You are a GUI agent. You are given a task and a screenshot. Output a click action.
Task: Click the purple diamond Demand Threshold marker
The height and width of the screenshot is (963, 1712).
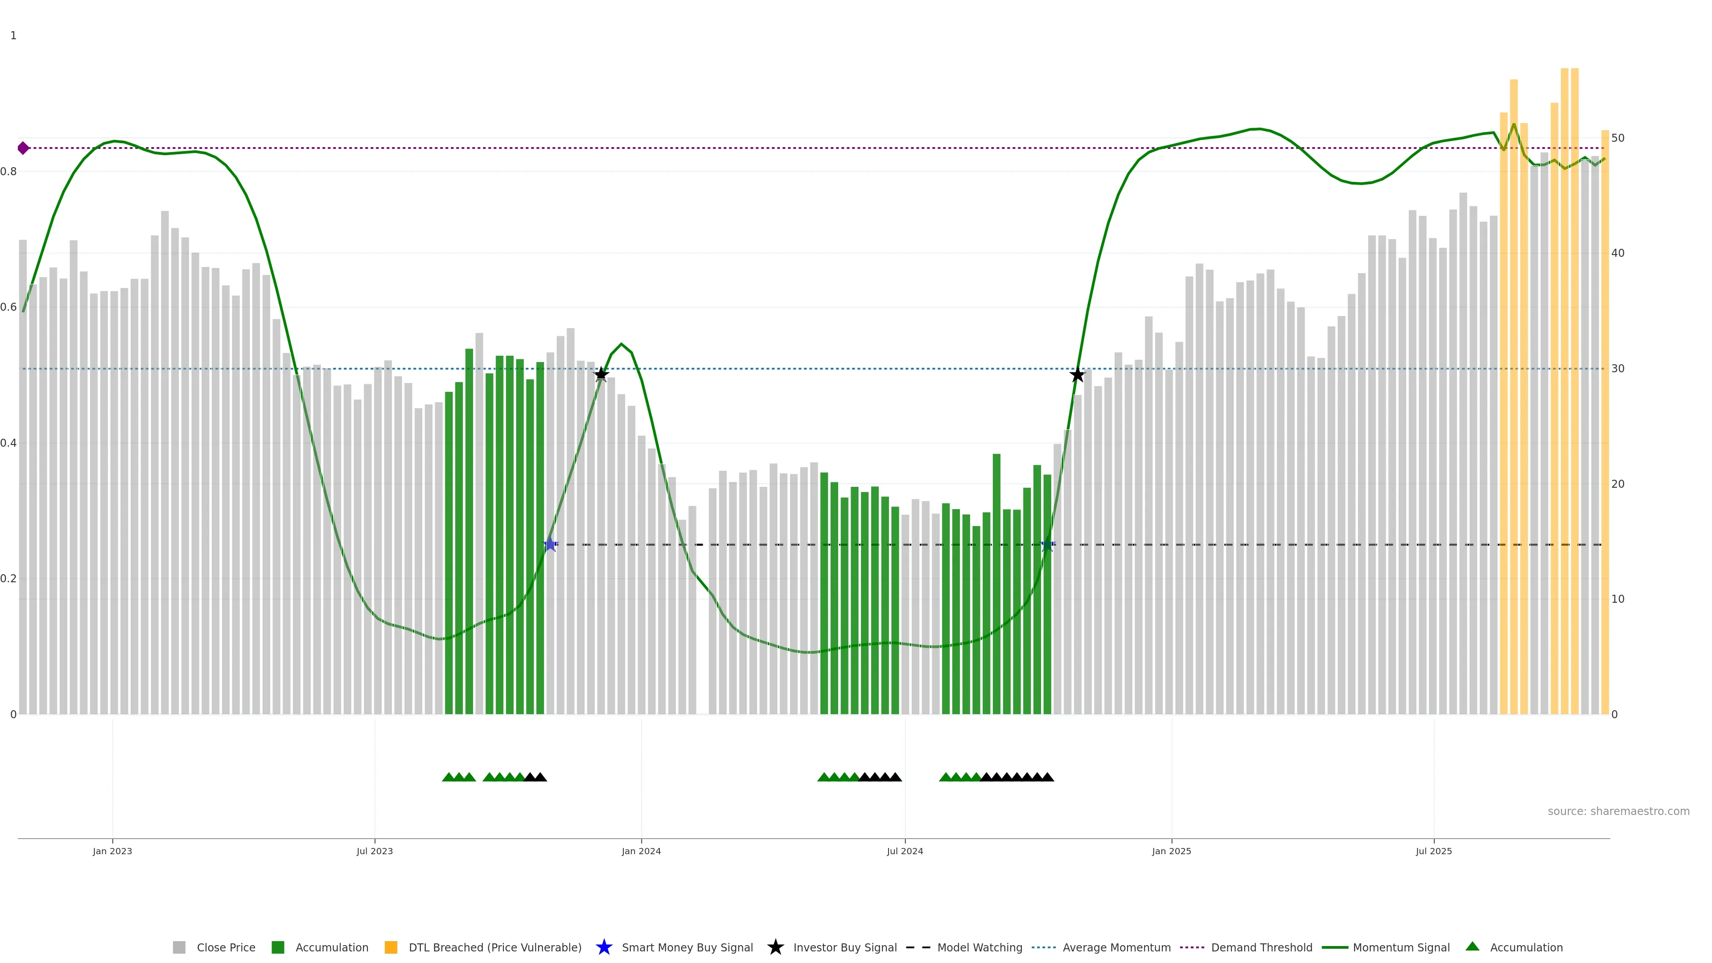(23, 148)
